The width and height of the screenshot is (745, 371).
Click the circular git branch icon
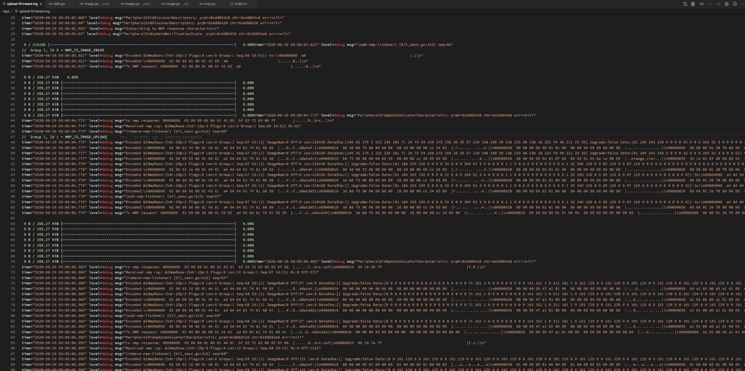[727, 4]
